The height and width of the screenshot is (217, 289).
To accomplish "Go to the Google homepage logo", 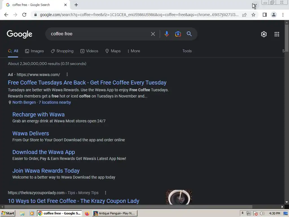I will coord(19,34).
